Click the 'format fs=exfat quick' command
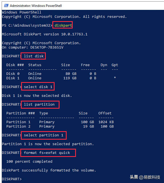The image size is (164, 183). [47, 153]
